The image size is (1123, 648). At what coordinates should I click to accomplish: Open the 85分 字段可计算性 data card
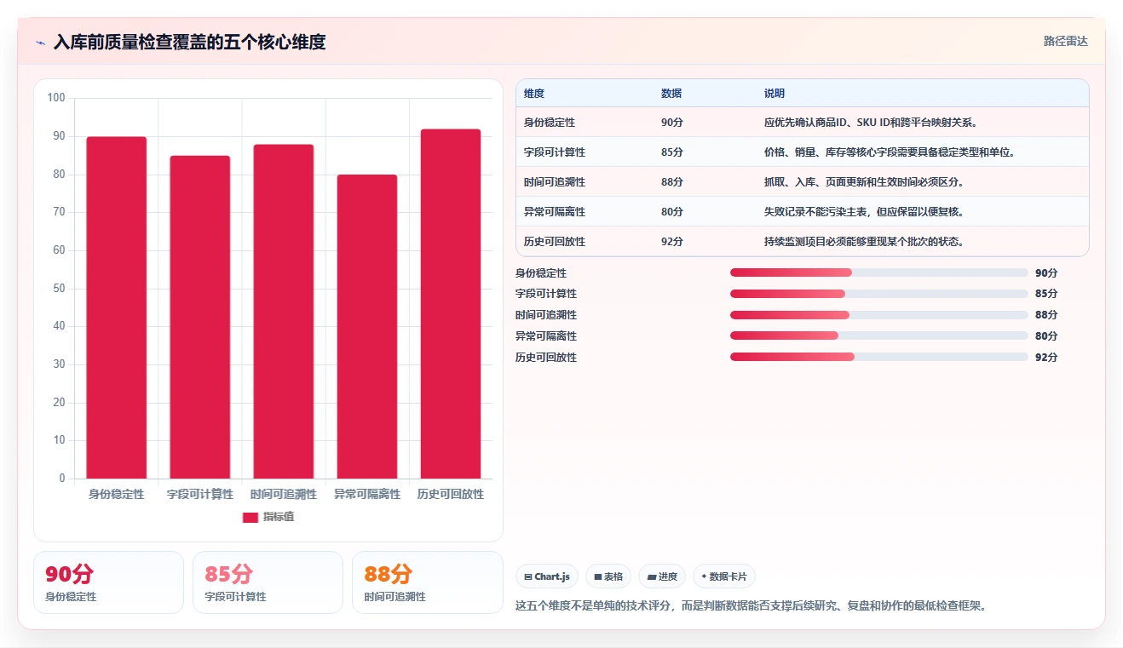(268, 582)
